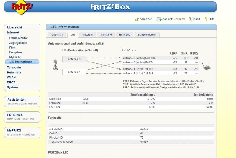
Task: Click EARFCN value 24300
Action: click(x=209, y=107)
